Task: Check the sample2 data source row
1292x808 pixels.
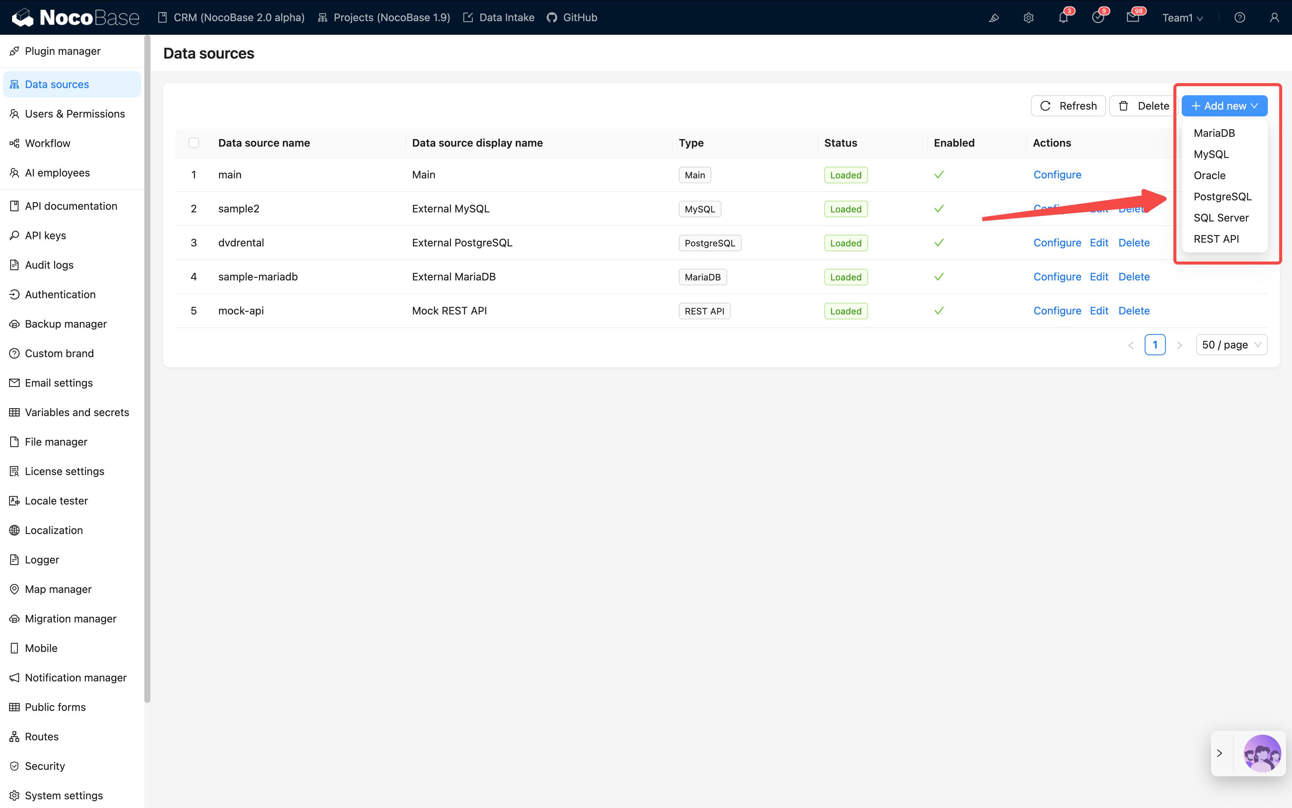Action: pos(194,208)
